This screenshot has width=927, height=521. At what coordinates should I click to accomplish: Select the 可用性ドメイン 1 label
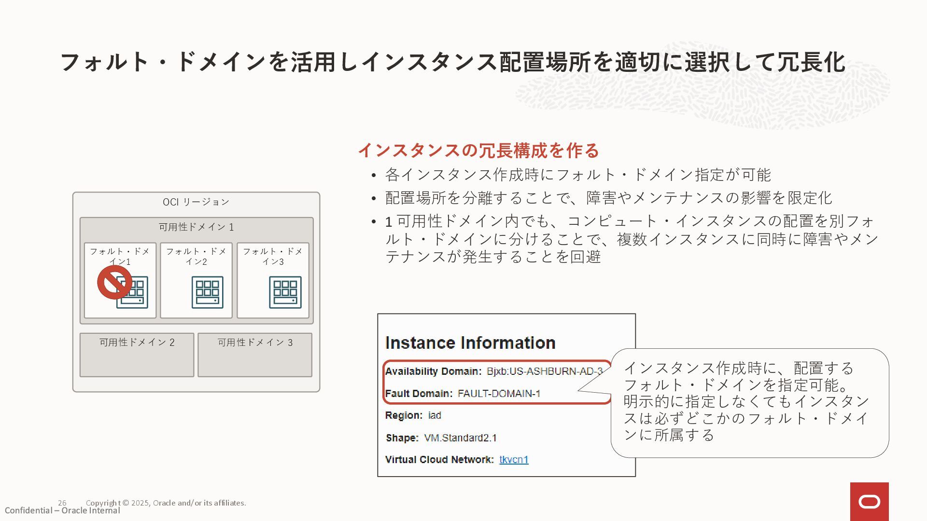tap(196, 227)
